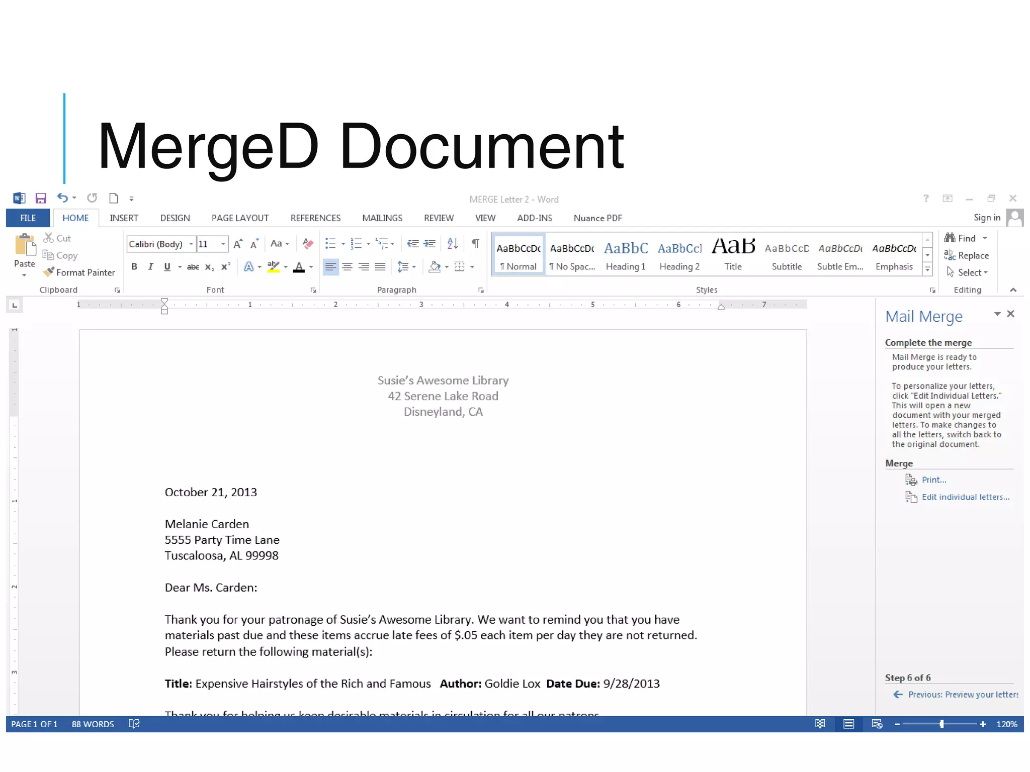Screen dimensions: 1030x772
Task: Switch to the REVIEW tab
Action: tap(439, 218)
